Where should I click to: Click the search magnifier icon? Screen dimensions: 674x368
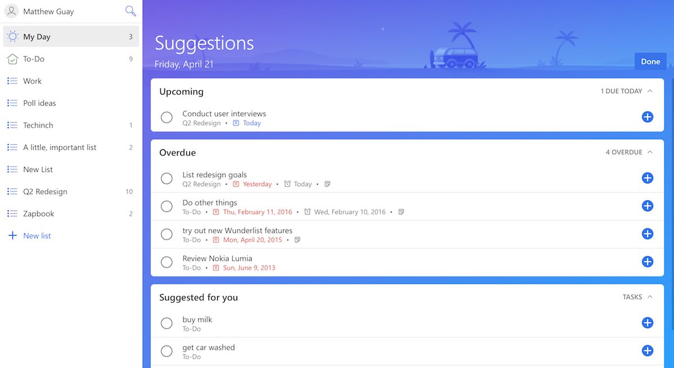(x=130, y=11)
